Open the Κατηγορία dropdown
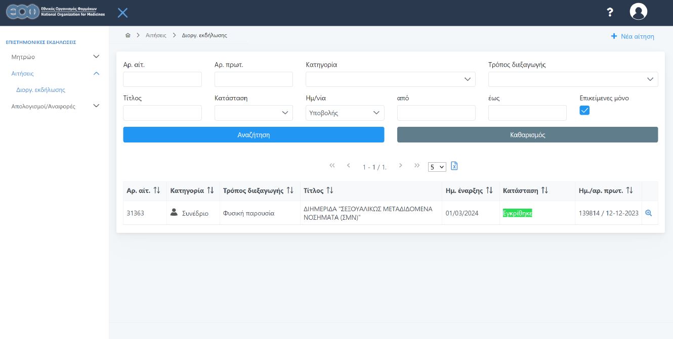 point(390,79)
